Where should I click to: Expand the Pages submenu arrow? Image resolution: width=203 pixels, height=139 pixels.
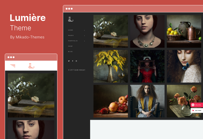click(84, 36)
